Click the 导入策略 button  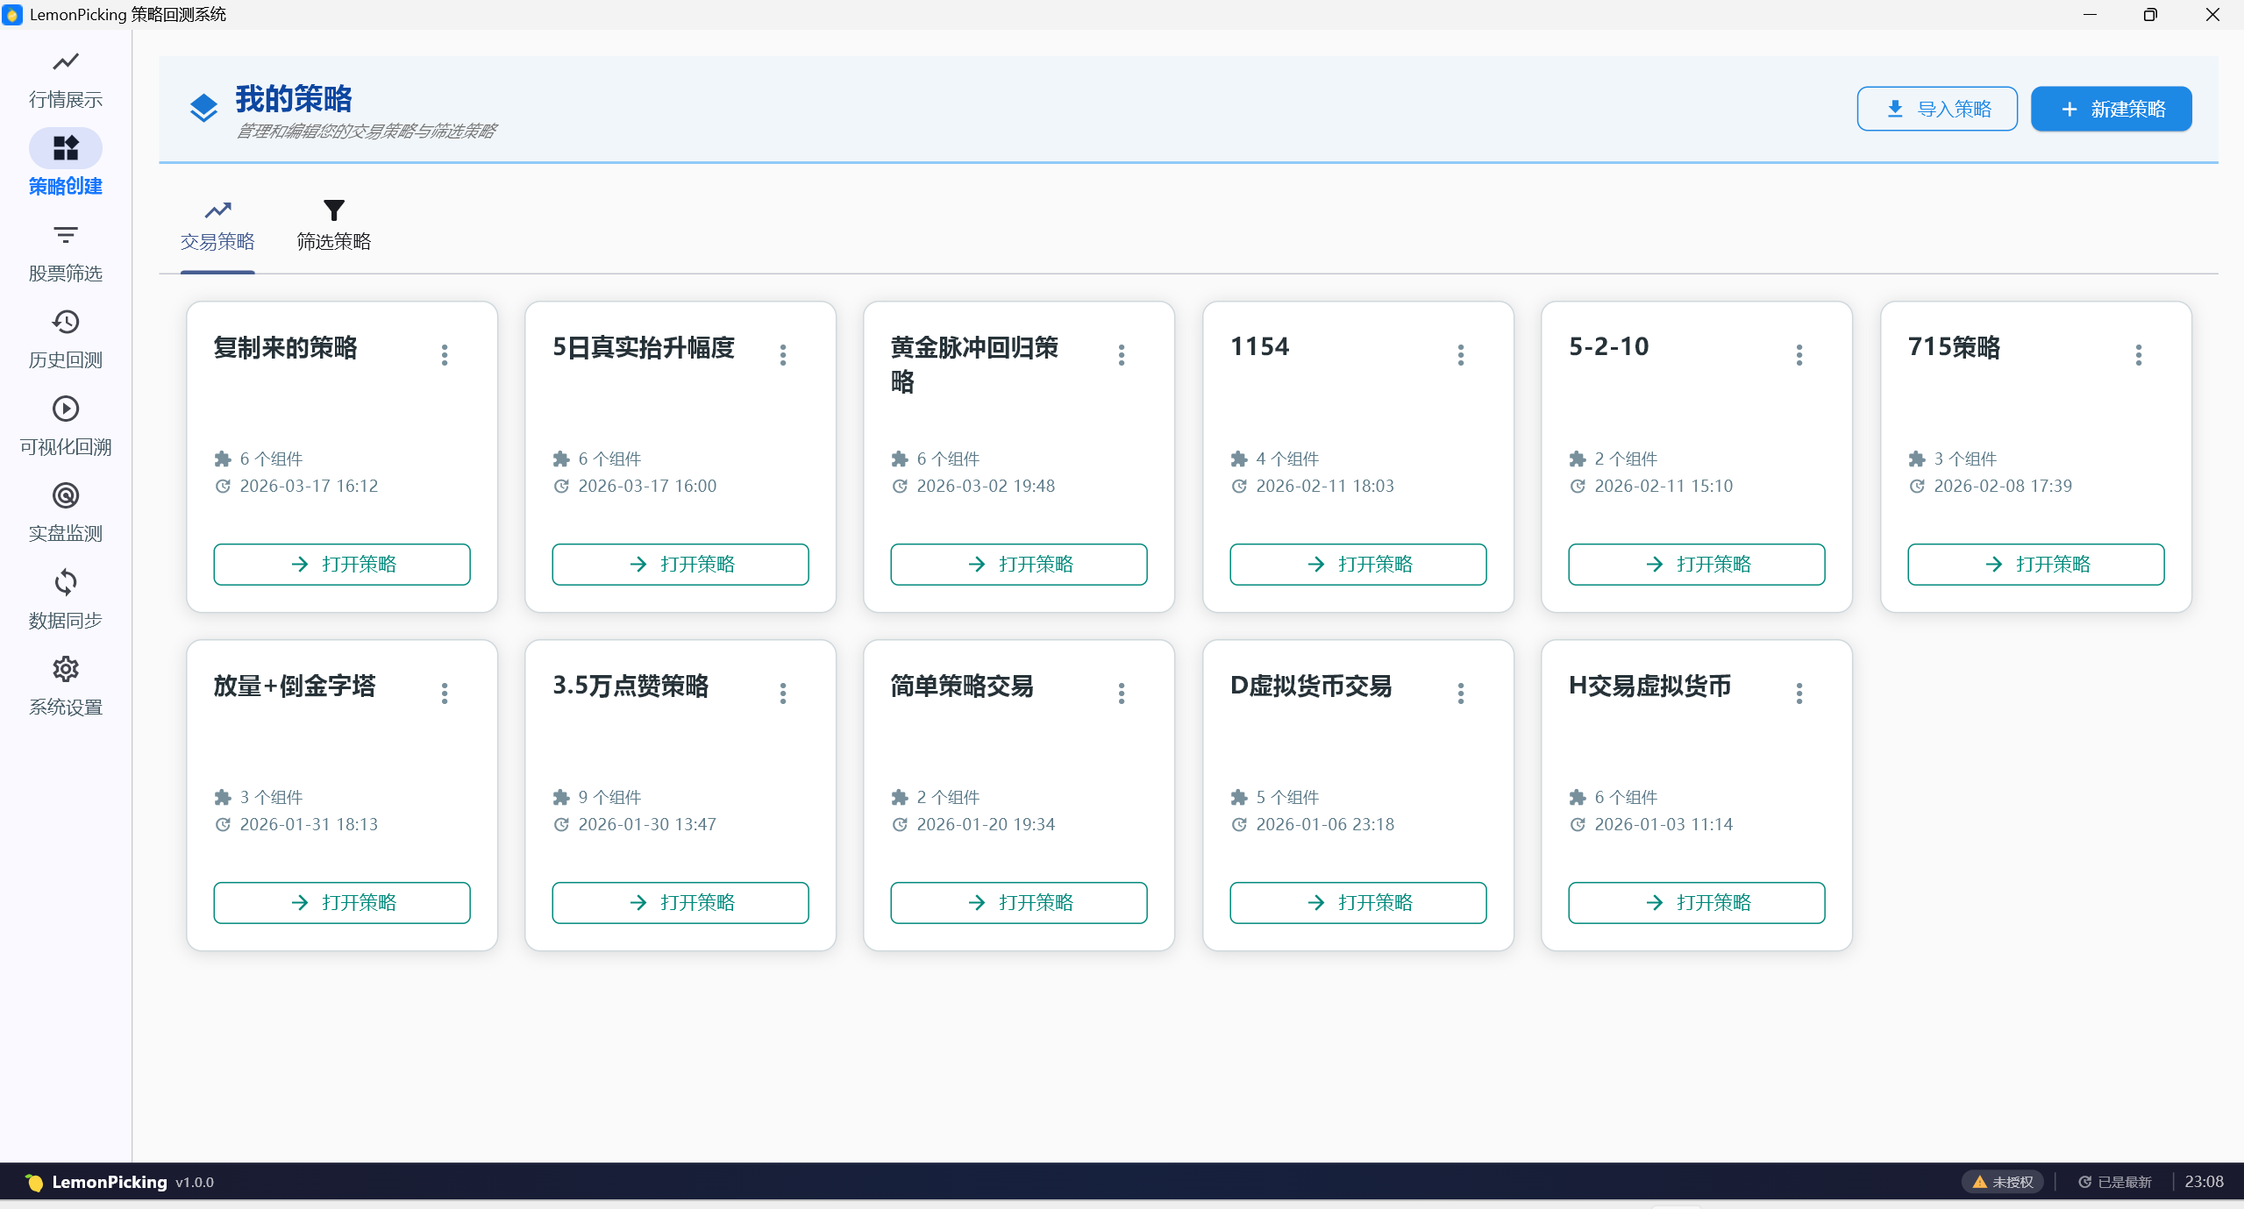1937,109
